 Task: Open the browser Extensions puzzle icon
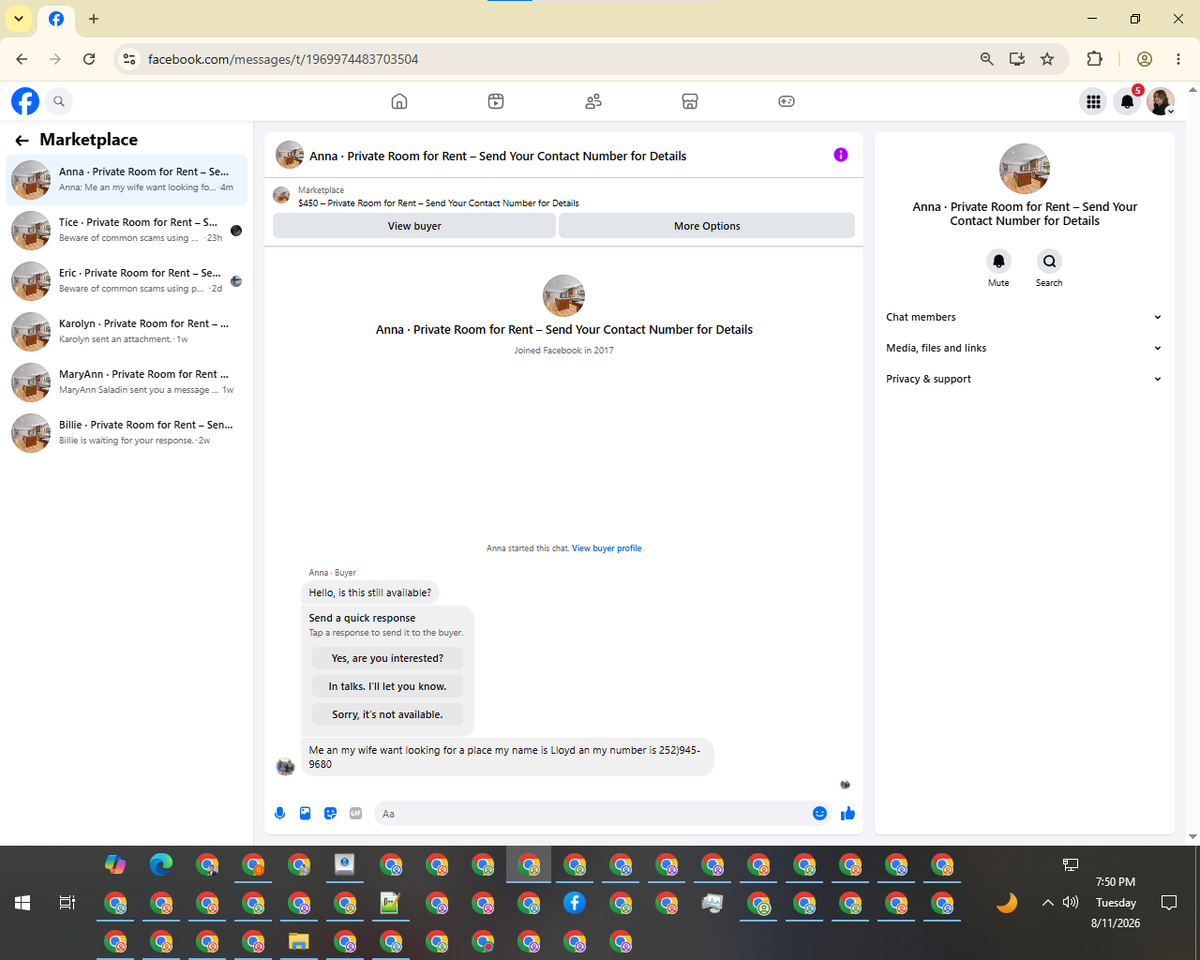(x=1094, y=59)
